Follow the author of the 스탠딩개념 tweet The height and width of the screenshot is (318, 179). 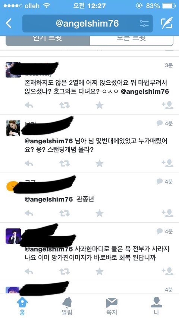167,163
